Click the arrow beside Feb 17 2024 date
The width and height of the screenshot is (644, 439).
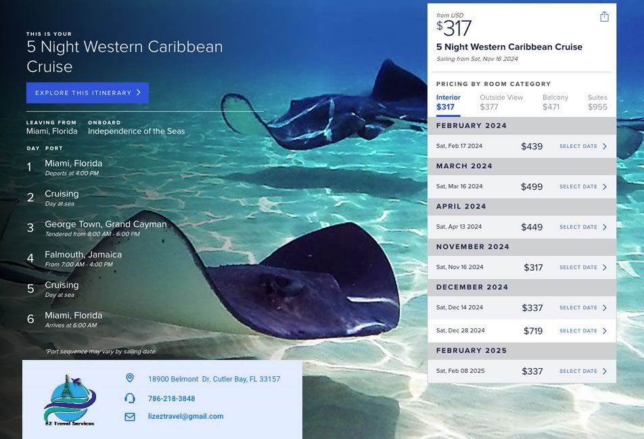604,147
